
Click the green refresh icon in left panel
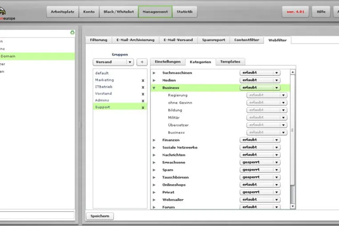73,32
